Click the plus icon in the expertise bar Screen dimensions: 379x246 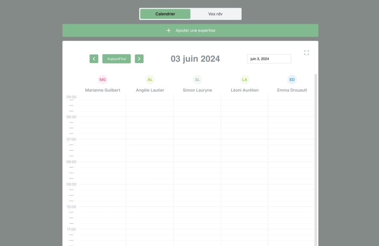[x=168, y=30]
